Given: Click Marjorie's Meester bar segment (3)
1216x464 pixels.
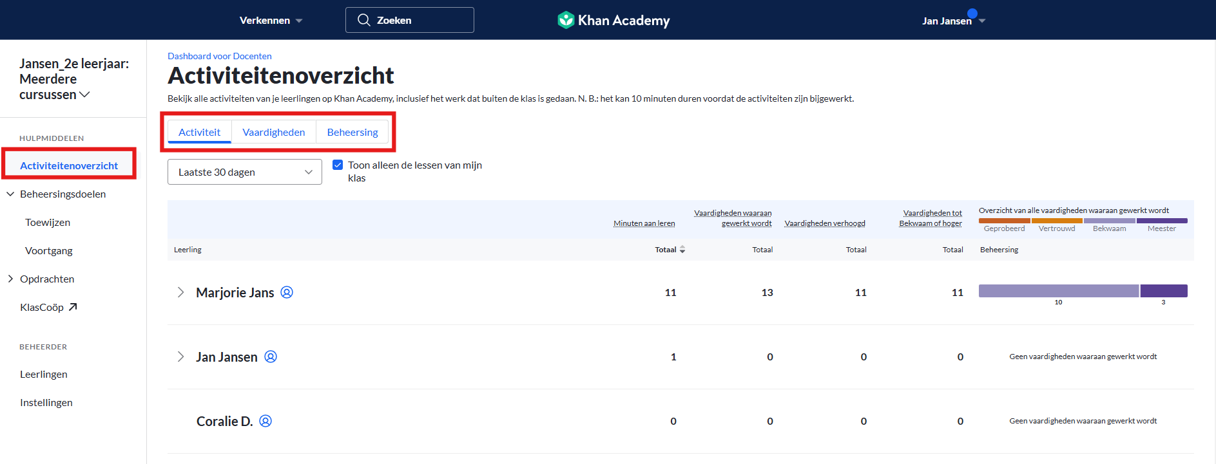Looking at the screenshot, I should [x=1164, y=291].
